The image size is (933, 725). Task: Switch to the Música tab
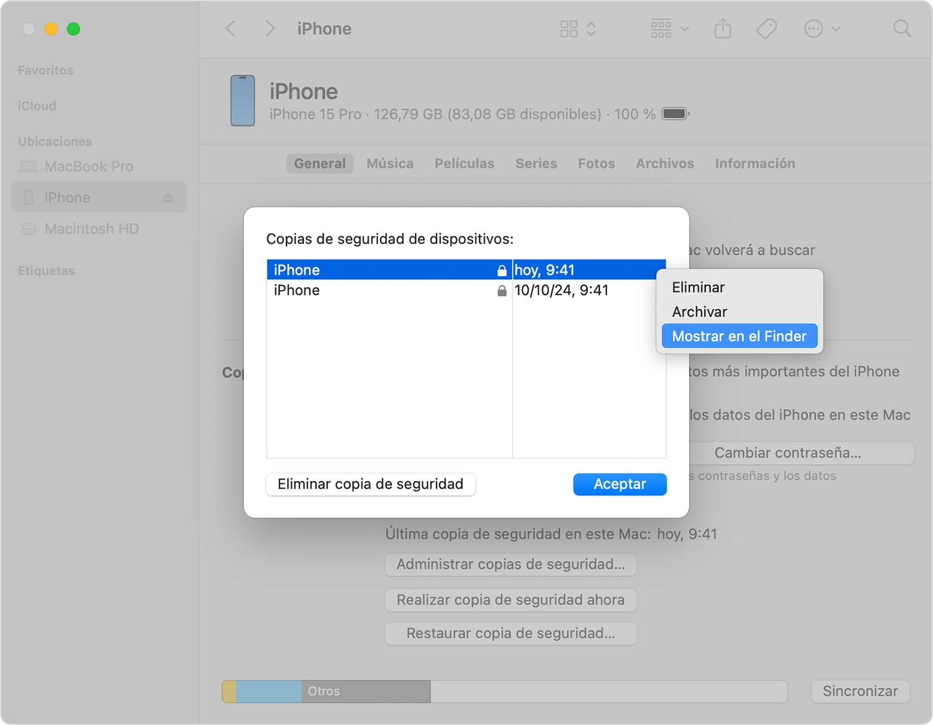pyautogui.click(x=390, y=163)
